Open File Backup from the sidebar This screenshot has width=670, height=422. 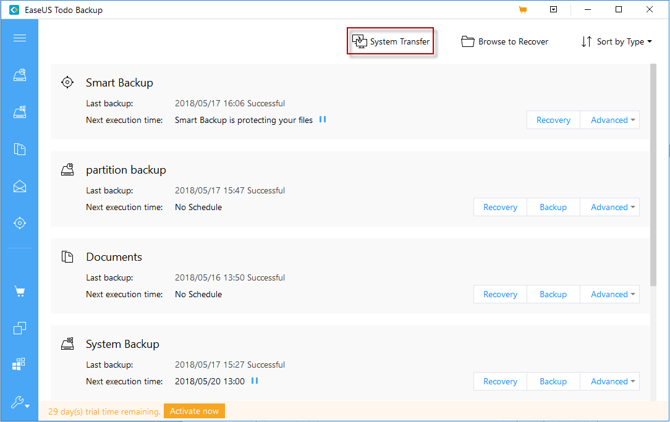click(20, 149)
